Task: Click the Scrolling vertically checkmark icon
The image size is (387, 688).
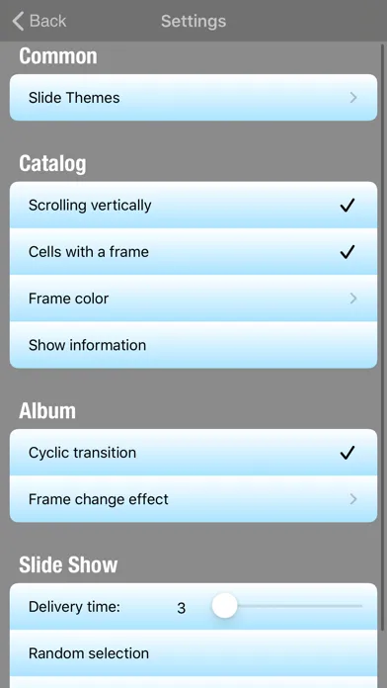Action: tap(348, 205)
